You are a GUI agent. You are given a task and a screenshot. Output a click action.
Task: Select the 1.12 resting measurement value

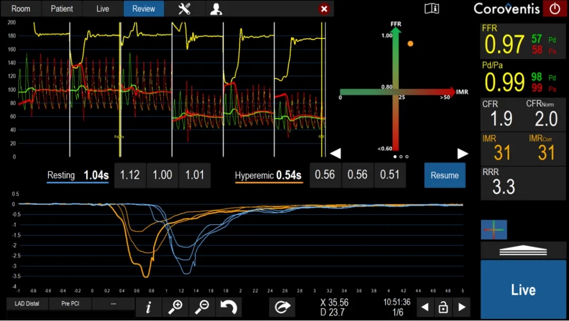pyautogui.click(x=130, y=175)
